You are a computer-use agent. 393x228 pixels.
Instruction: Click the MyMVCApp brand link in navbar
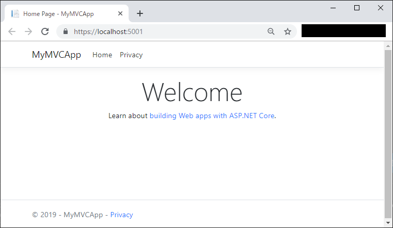pyautogui.click(x=56, y=55)
